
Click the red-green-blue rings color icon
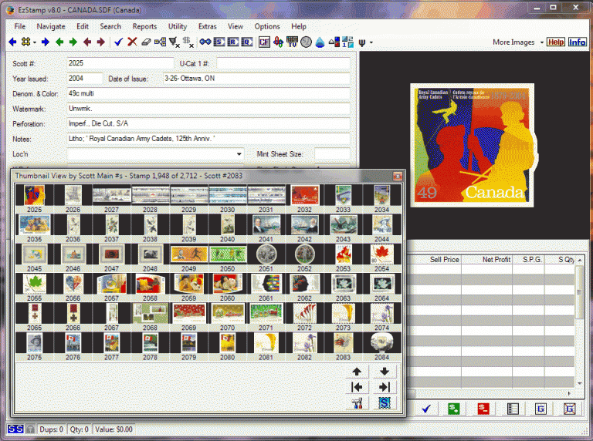(278, 42)
